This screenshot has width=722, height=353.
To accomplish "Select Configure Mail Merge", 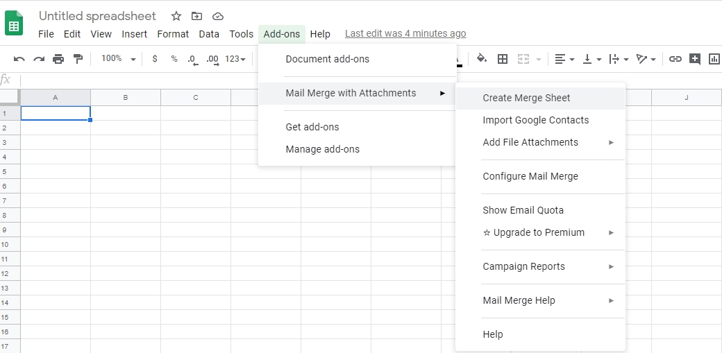I will click(x=541, y=176).
